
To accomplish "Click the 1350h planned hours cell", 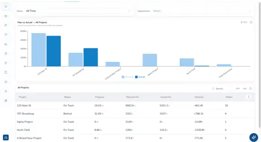I will pyautogui.click(x=129, y=130).
